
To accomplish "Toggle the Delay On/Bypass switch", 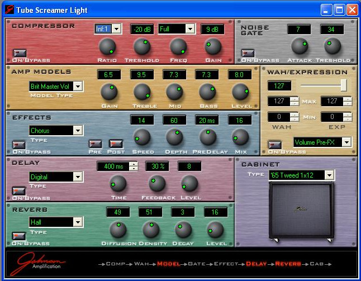I will click(x=18, y=191).
